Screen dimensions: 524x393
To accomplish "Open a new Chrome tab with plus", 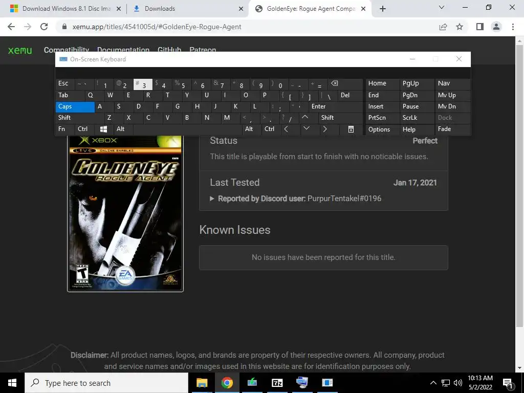I will click(x=383, y=9).
